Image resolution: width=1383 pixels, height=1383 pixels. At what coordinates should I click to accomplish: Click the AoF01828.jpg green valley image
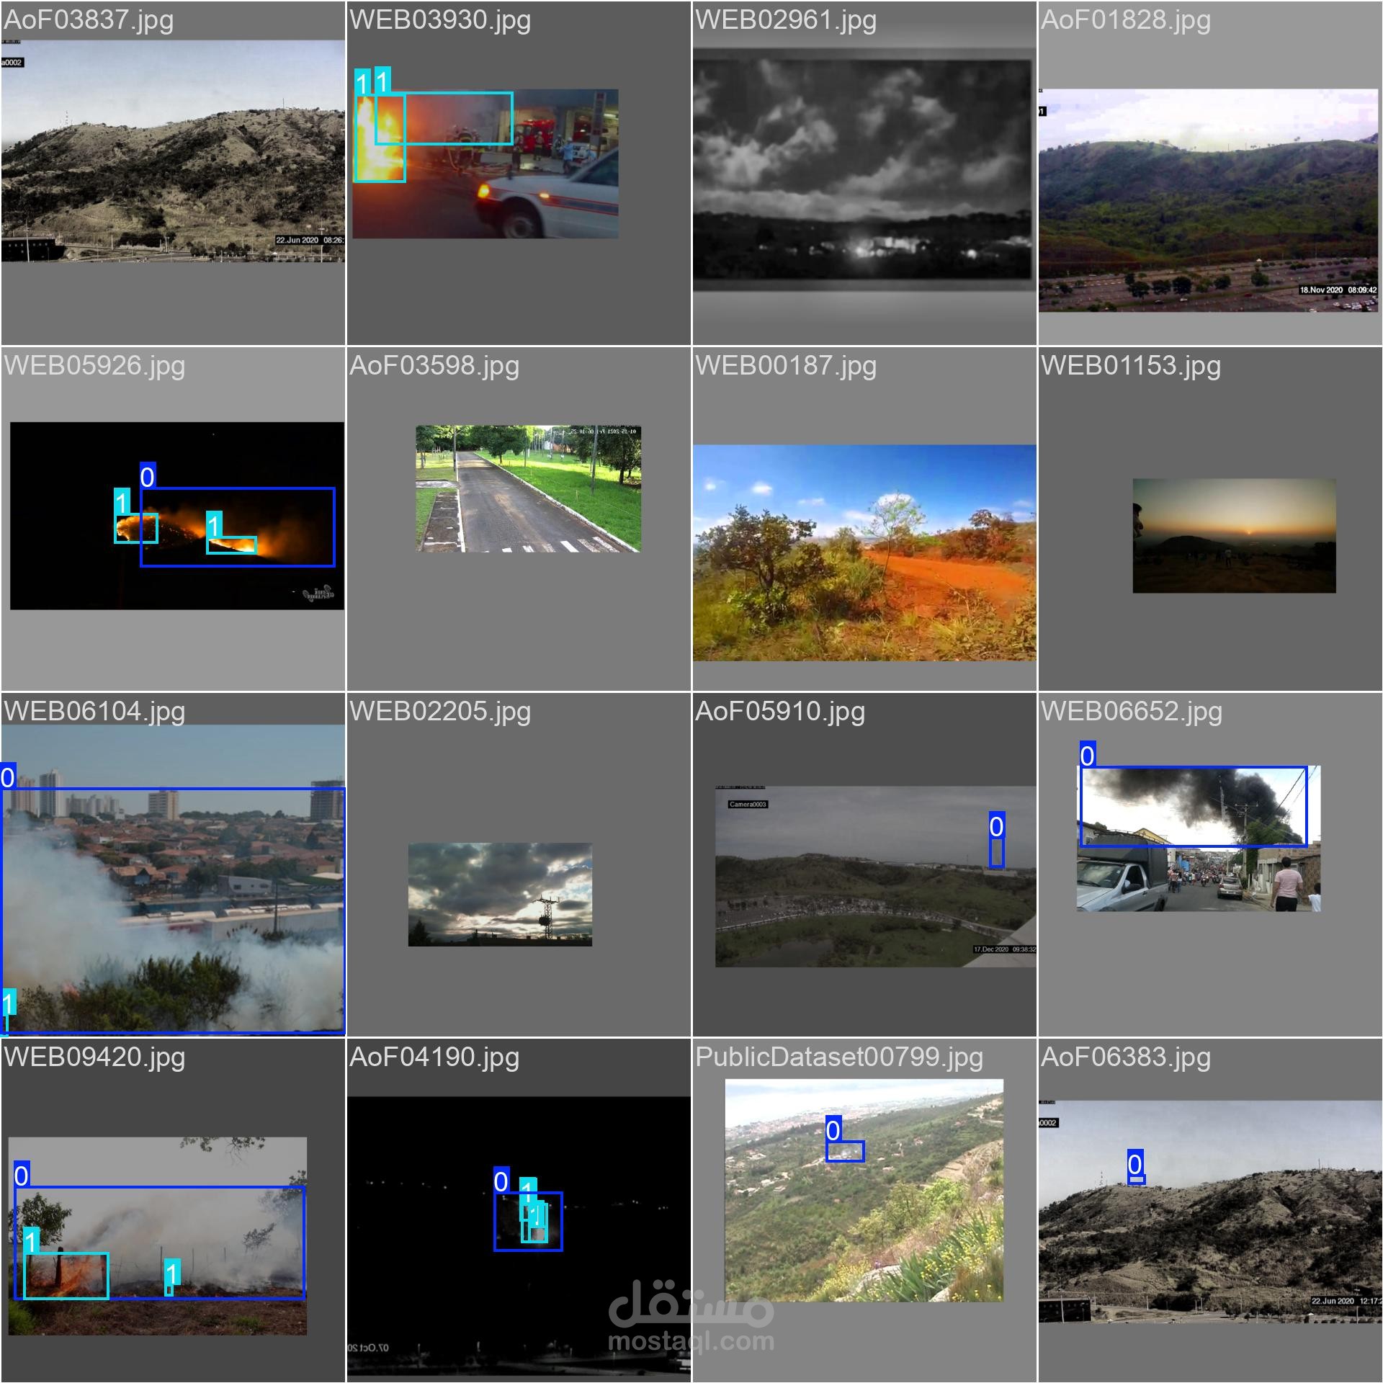(1208, 202)
